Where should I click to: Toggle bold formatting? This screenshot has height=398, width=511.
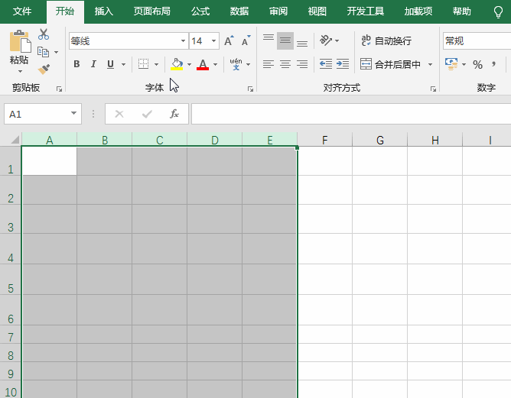76,64
